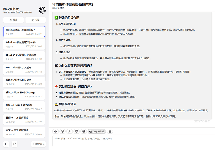Open the LOGO 设计理念文案润色 conversation
Viewport: 215px width, 150px height.
click(24, 69)
